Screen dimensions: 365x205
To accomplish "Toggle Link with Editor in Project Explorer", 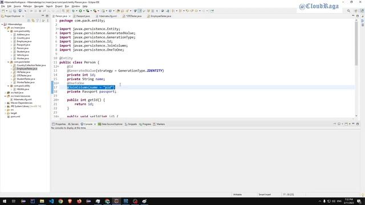I will (x=33, y=20).
